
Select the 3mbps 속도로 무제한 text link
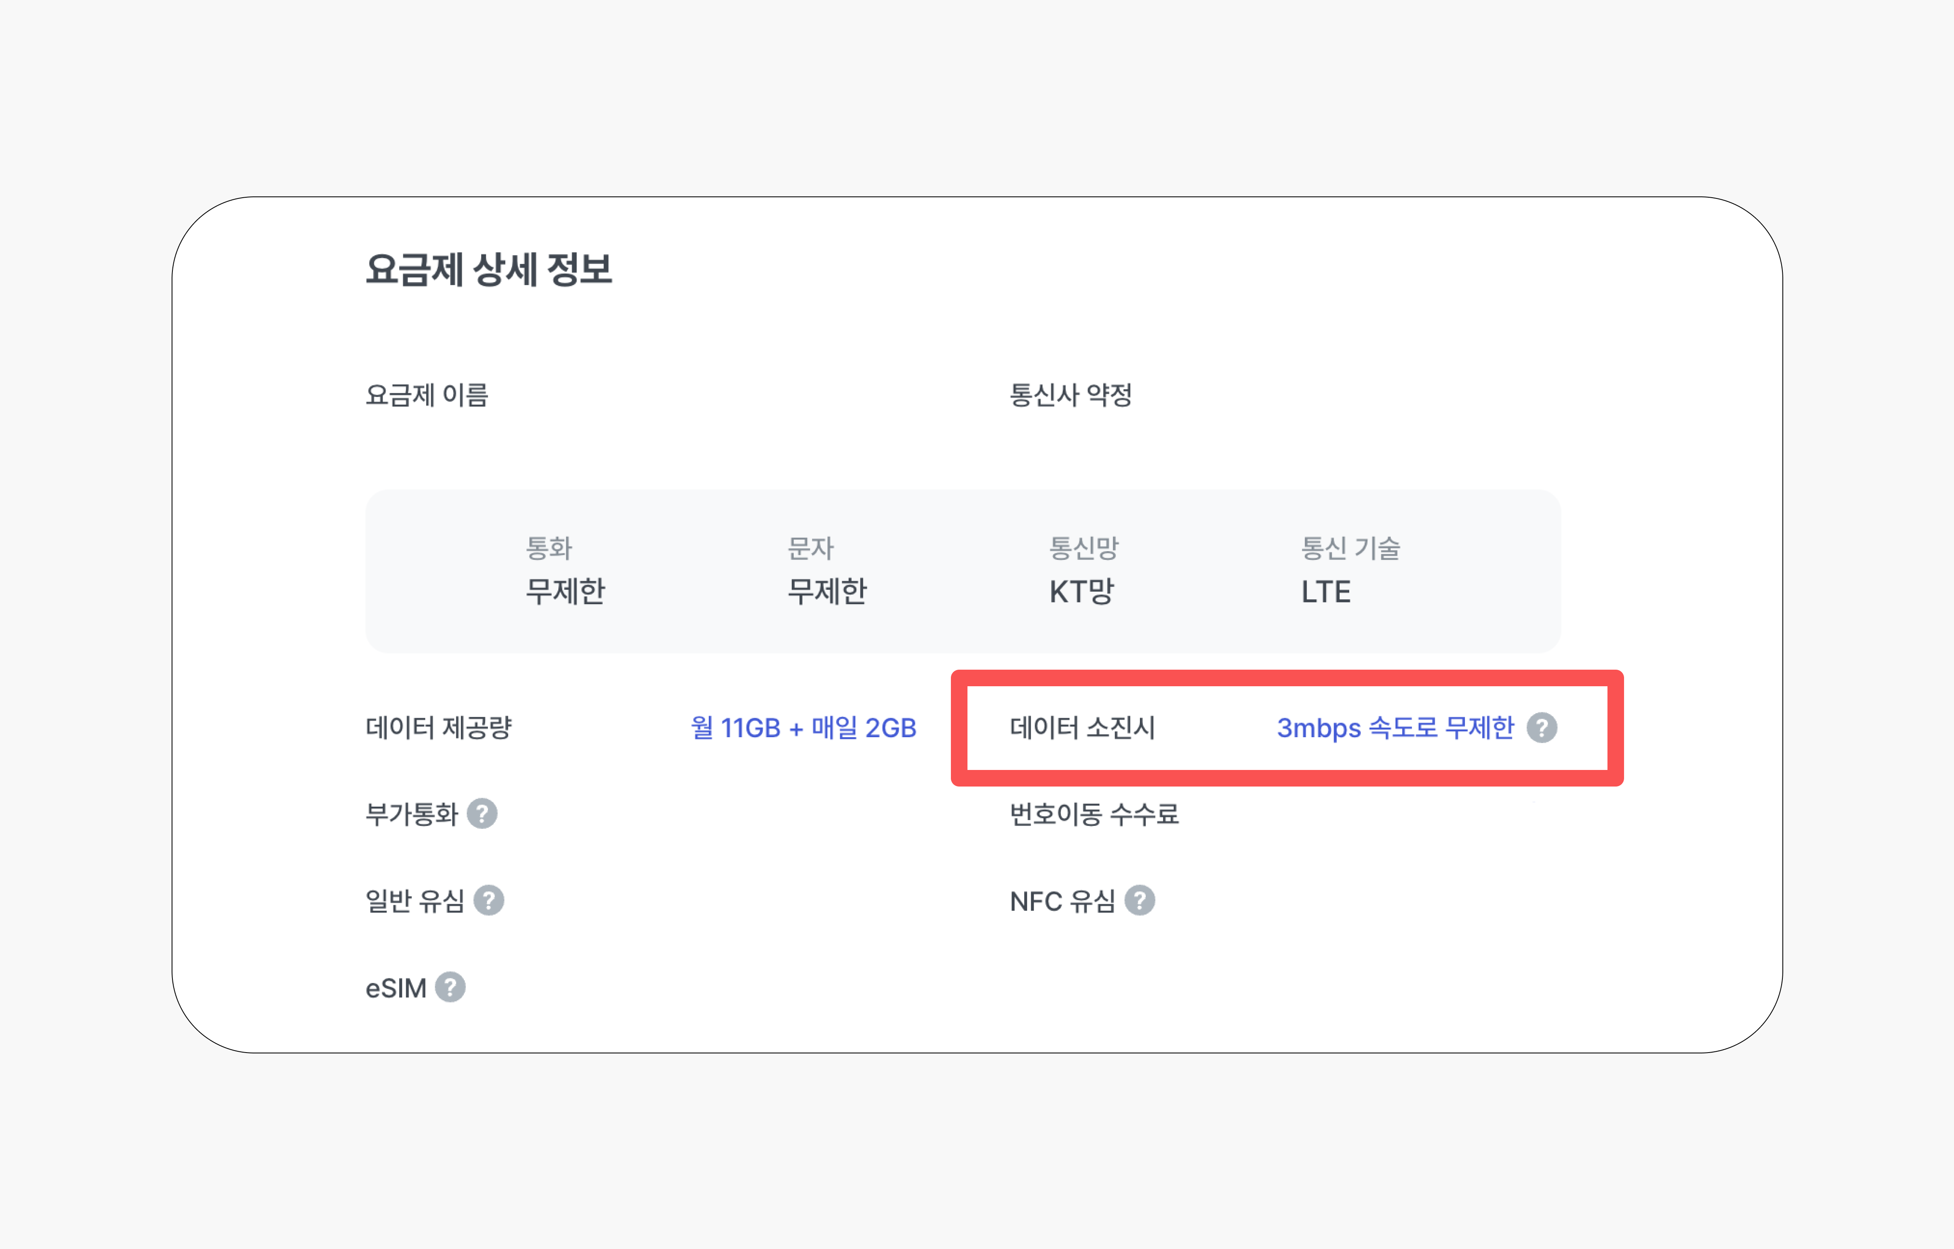coord(1395,728)
